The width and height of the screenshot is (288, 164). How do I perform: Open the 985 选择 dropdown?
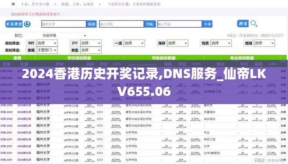tap(47, 43)
